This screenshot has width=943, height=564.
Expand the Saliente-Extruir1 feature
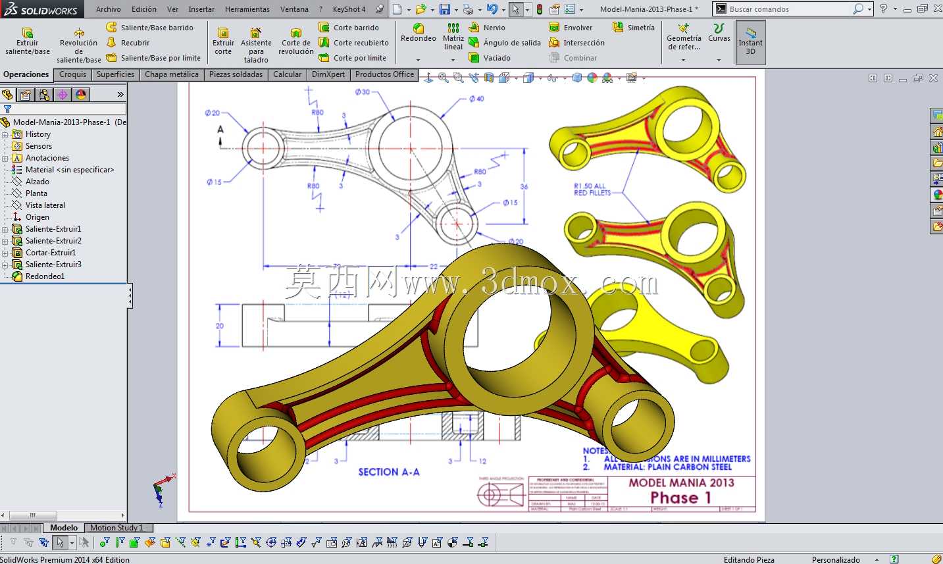click(x=5, y=229)
